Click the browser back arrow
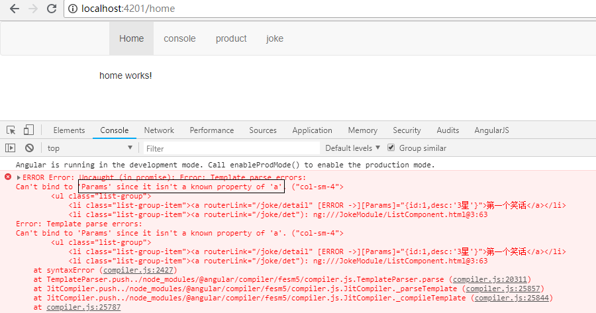 coord(14,10)
